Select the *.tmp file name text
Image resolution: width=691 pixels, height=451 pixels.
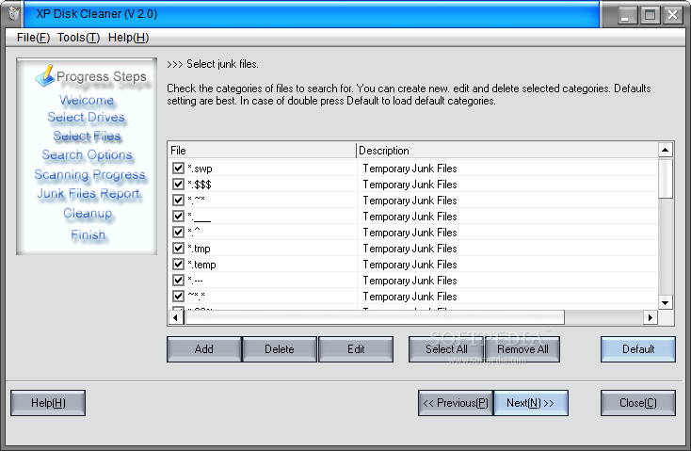coord(200,249)
